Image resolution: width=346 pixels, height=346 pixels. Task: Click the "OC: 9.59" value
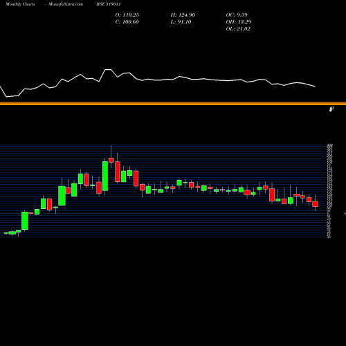237,15
